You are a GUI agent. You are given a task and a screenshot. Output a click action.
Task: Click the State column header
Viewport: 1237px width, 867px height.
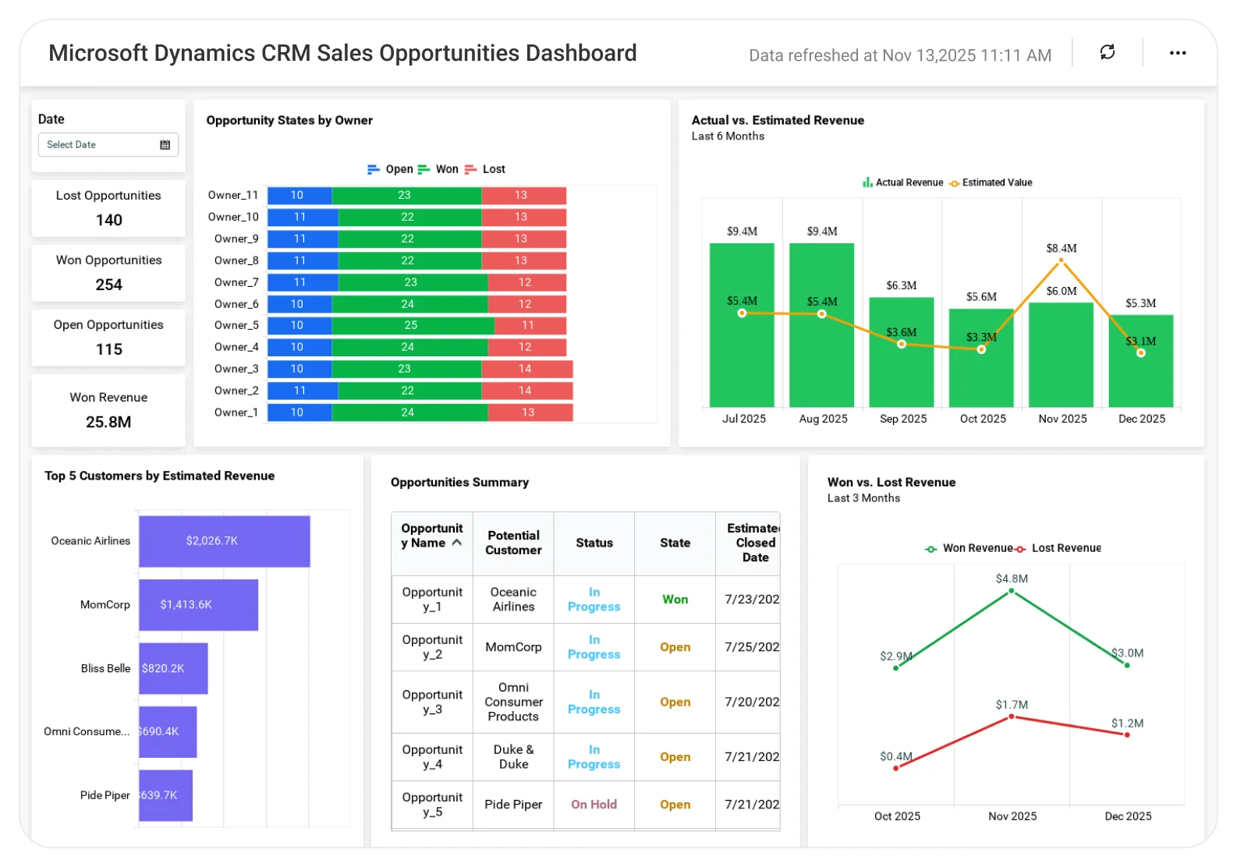(x=675, y=543)
